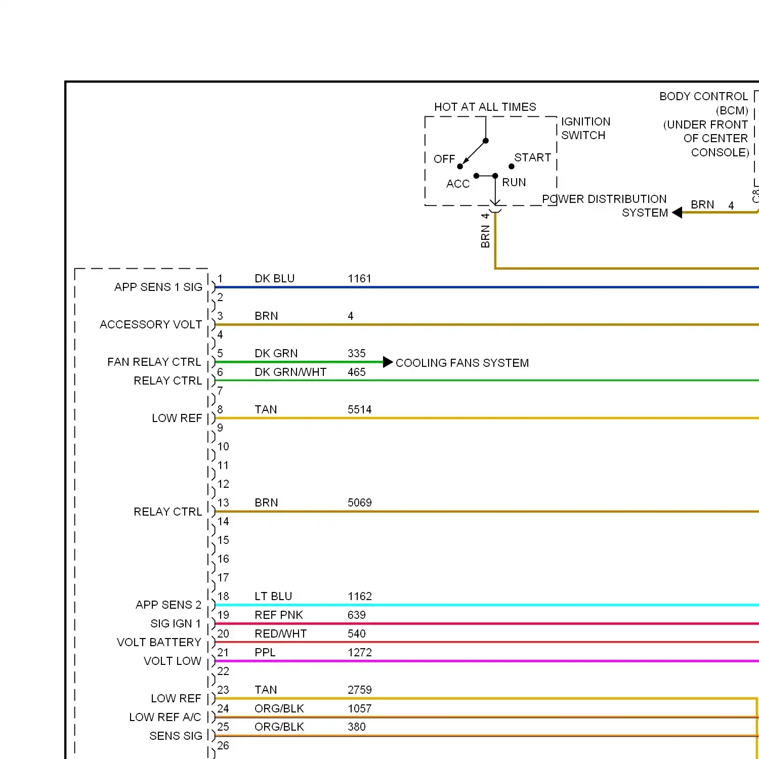Viewport: 759px width, 759px height.
Task: Click the arrow pointing to POWER DISTRIBUTION SYSTEM
Action: coord(677,213)
